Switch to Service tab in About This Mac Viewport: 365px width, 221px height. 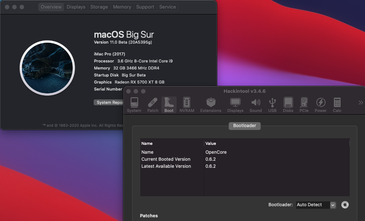pyautogui.click(x=167, y=7)
